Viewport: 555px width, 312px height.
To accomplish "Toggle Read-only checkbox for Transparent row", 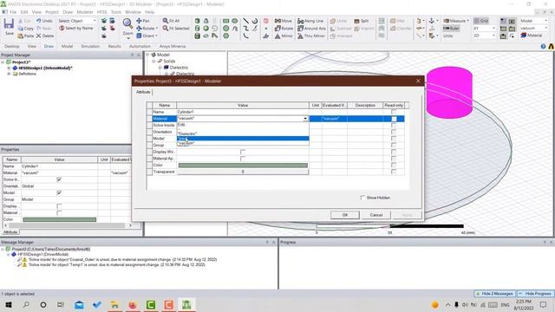I will click(394, 172).
